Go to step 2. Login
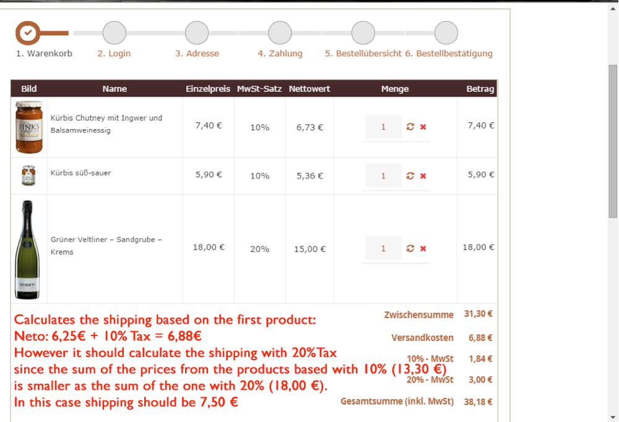 pos(114,53)
